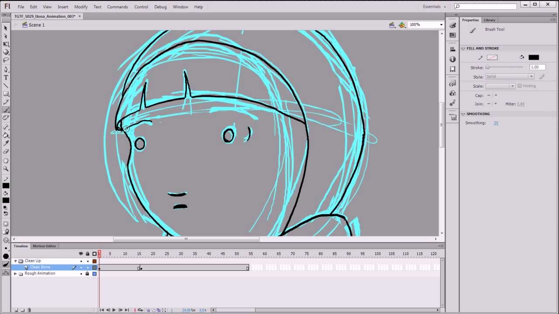Select the Hand tool
Screen dimensions: 559x314
(6, 161)
